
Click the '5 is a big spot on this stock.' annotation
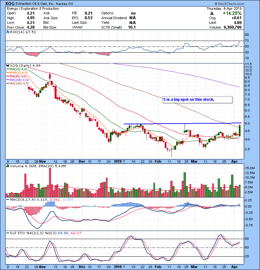197,100
